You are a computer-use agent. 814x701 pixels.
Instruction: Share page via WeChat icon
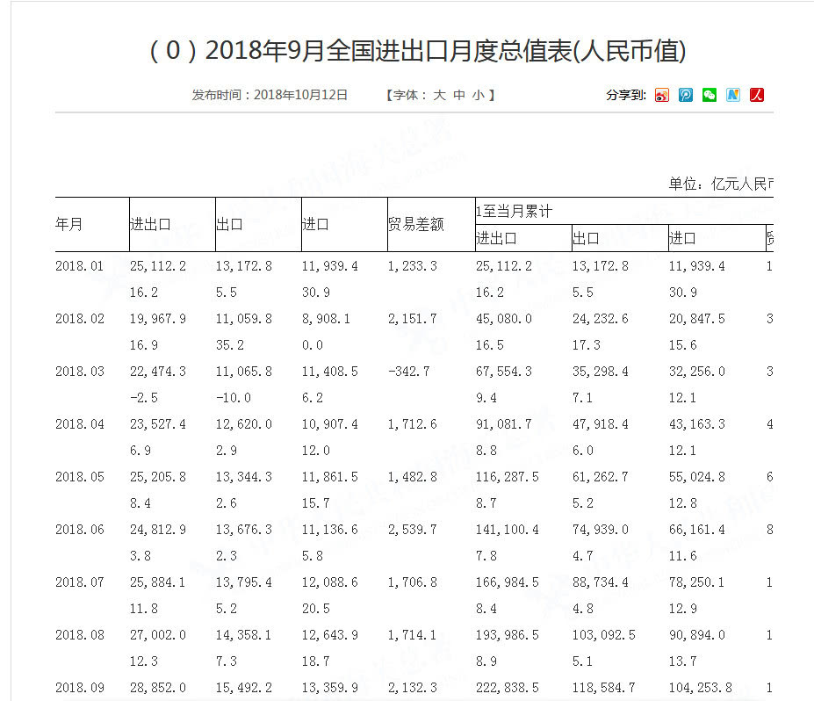coord(710,95)
